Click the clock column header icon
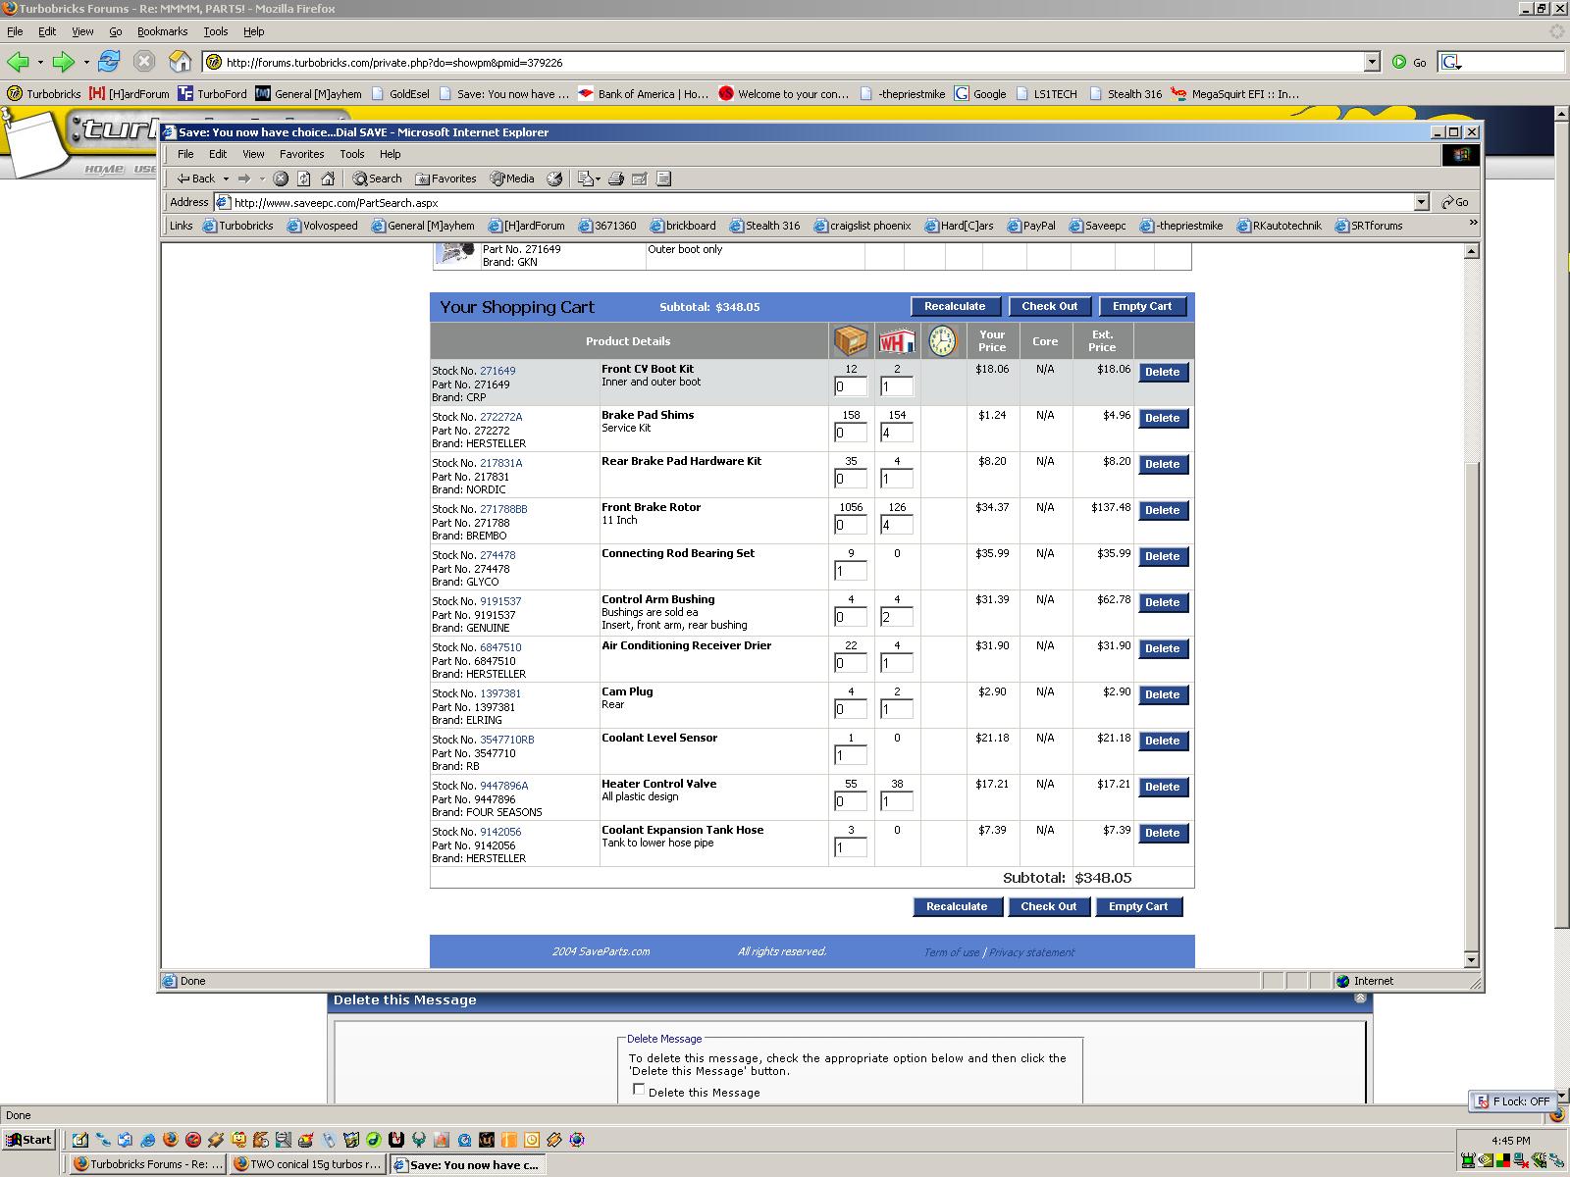The width and height of the screenshot is (1570, 1177). (942, 340)
